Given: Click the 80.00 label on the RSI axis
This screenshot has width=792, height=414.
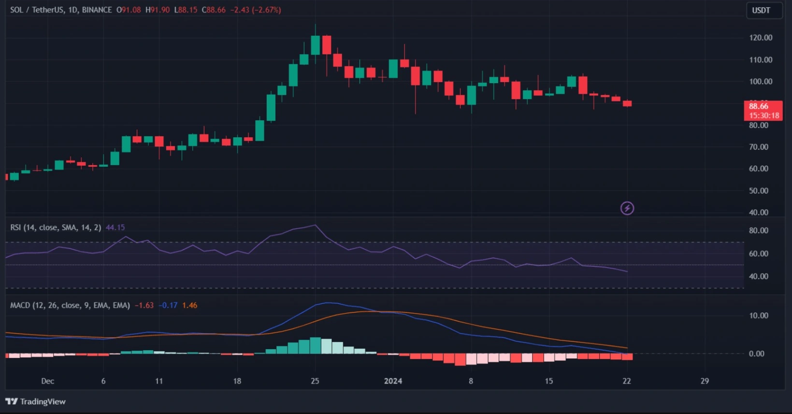Looking at the screenshot, I should [759, 230].
